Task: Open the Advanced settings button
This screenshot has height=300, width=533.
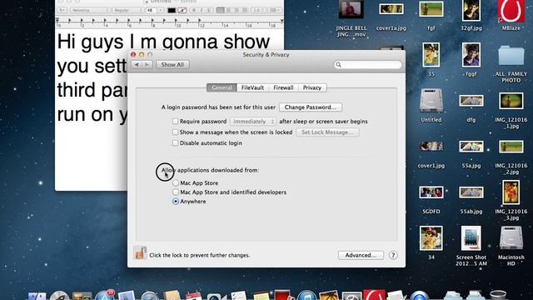Action: [361, 255]
